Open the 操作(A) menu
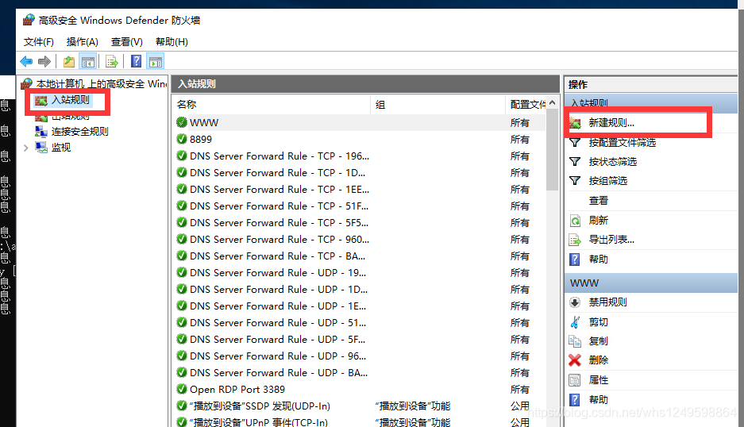The width and height of the screenshot is (744, 427). click(82, 42)
